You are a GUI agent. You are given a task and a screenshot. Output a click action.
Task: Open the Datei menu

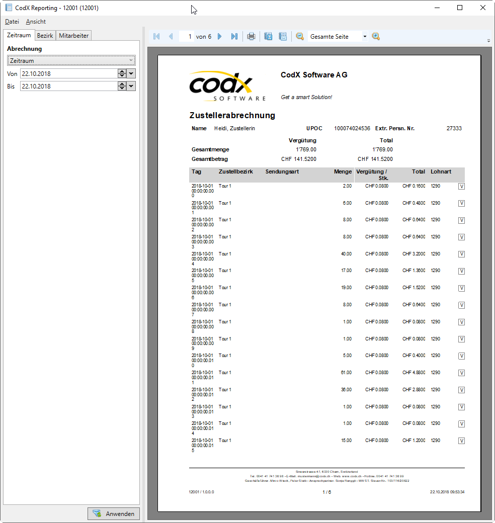coord(12,21)
